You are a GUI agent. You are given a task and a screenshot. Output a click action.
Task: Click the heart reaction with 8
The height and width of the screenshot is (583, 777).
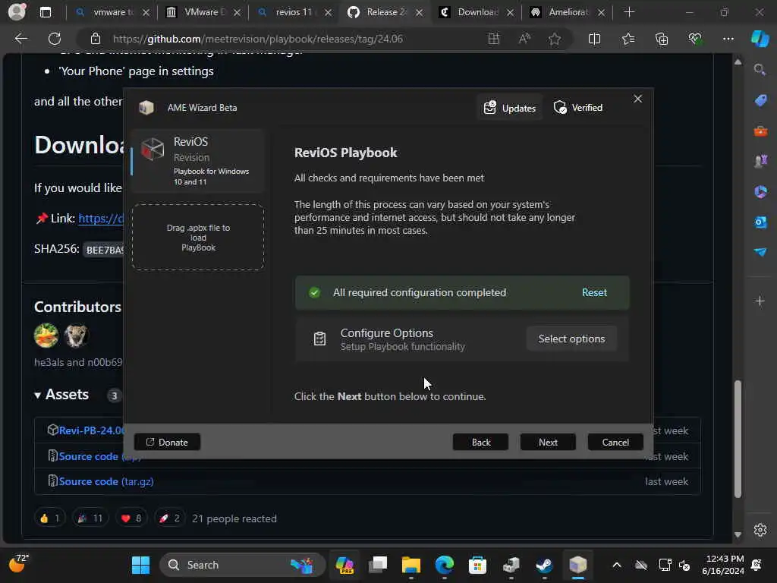click(x=131, y=518)
